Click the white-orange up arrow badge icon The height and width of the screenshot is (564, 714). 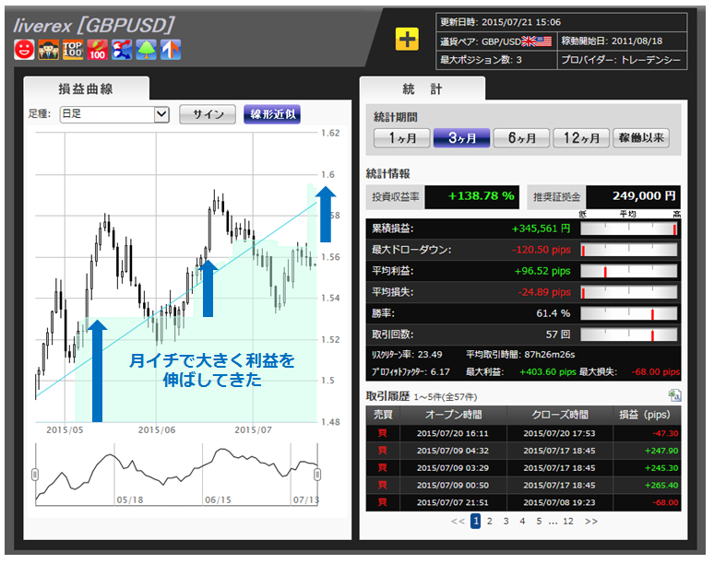[171, 49]
